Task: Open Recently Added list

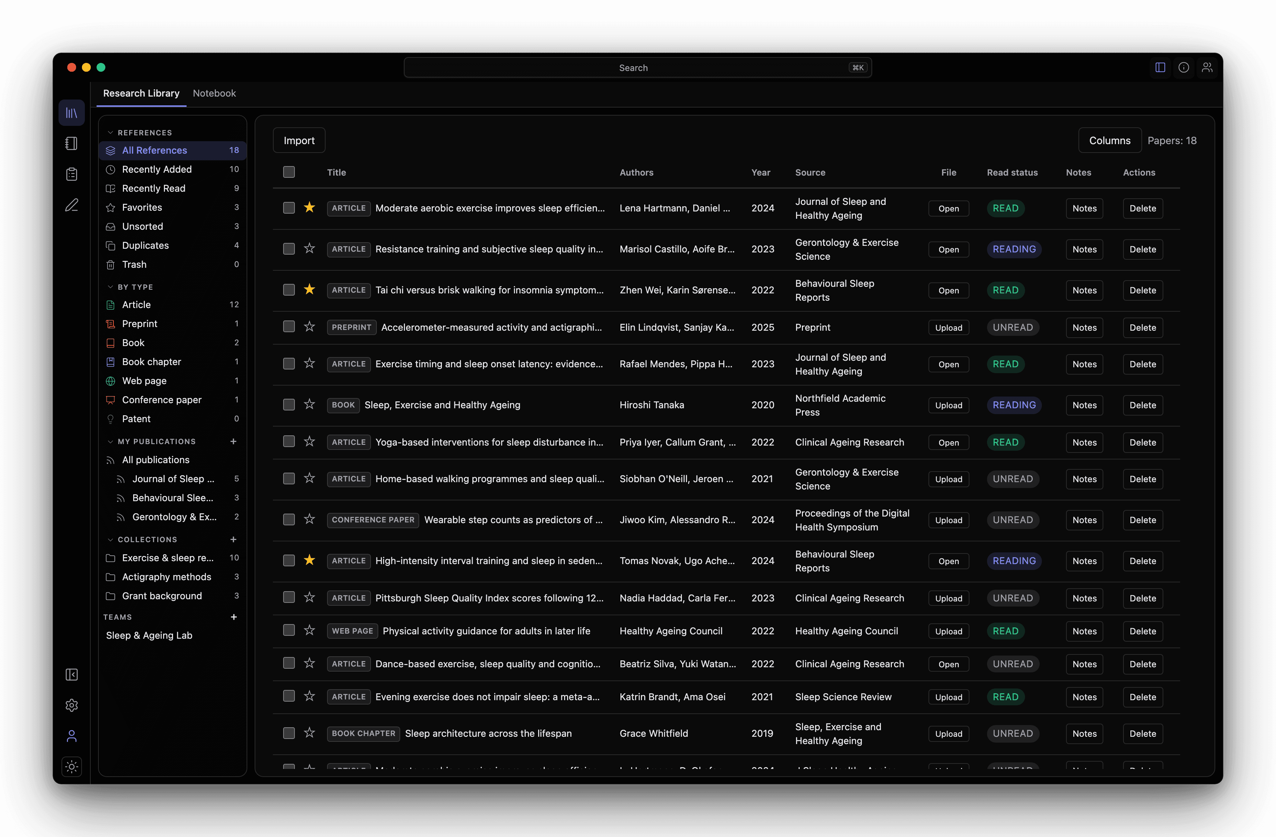Action: click(x=173, y=169)
